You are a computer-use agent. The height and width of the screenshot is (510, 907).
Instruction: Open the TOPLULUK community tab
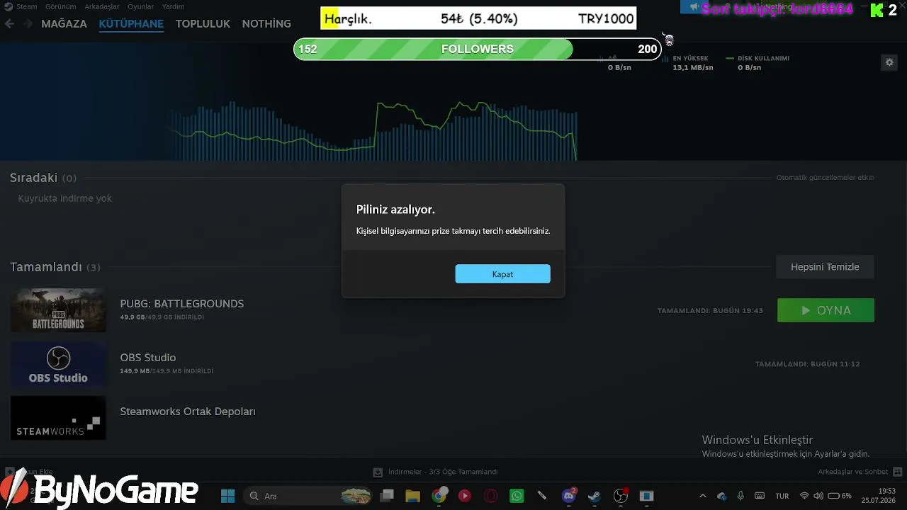pyautogui.click(x=203, y=23)
